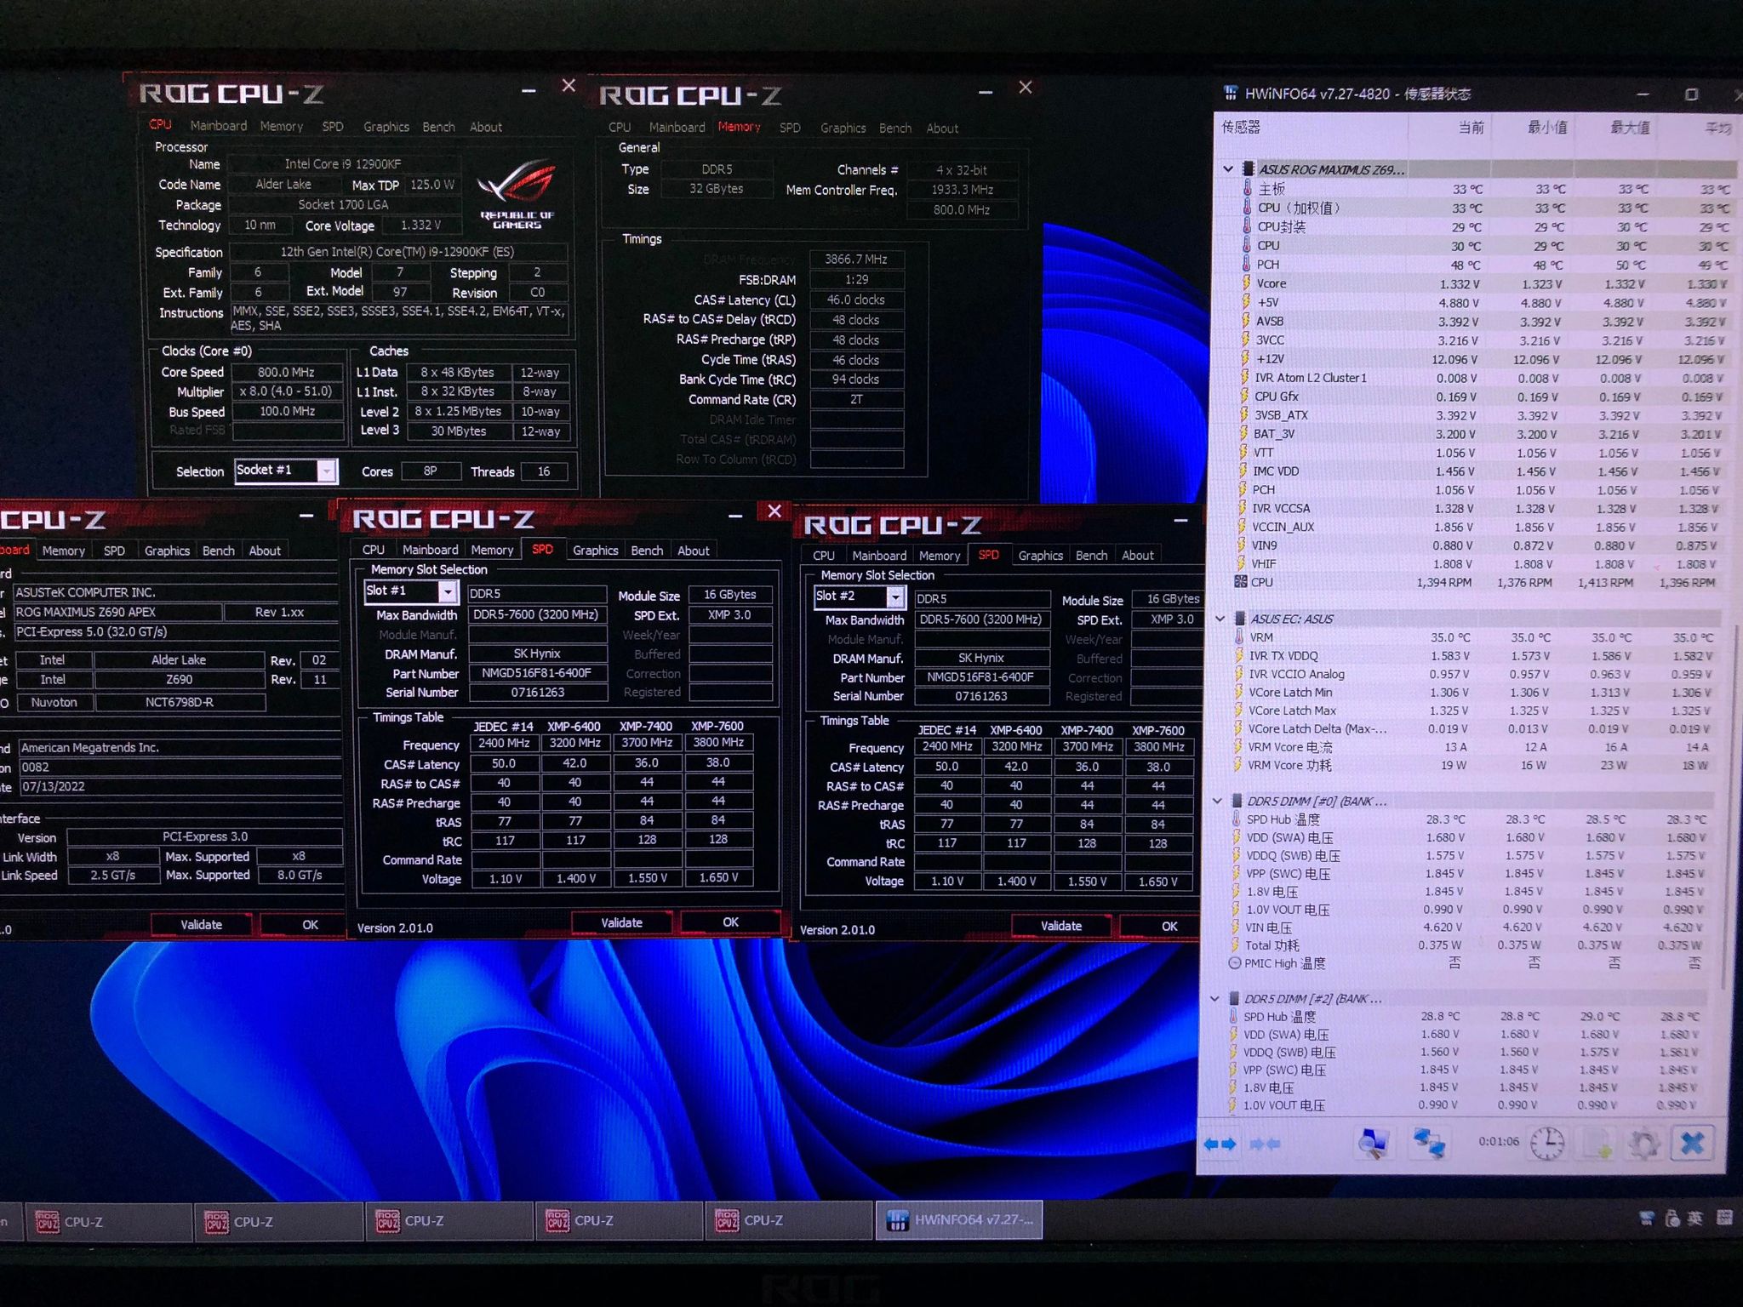Switch to Memory tab in Slot #2 SPD window

point(940,556)
